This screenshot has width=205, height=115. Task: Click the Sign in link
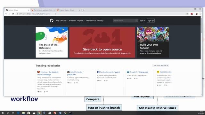[143, 20]
